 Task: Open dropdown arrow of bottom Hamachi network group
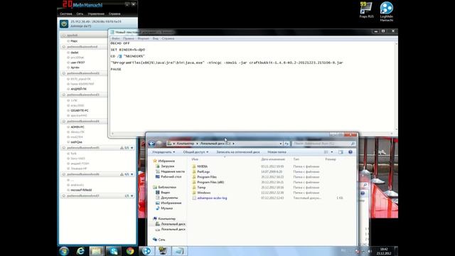click(132, 196)
